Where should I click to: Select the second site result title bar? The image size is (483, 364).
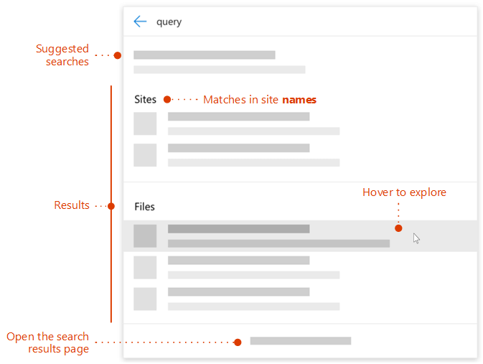click(x=238, y=148)
